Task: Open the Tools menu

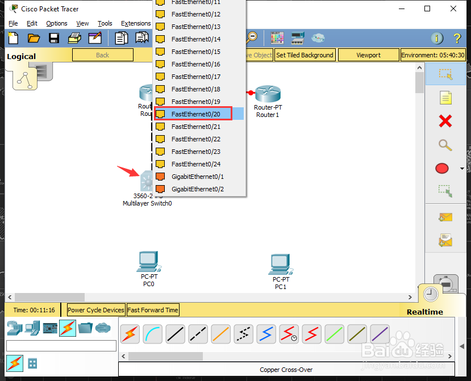Action: click(105, 23)
